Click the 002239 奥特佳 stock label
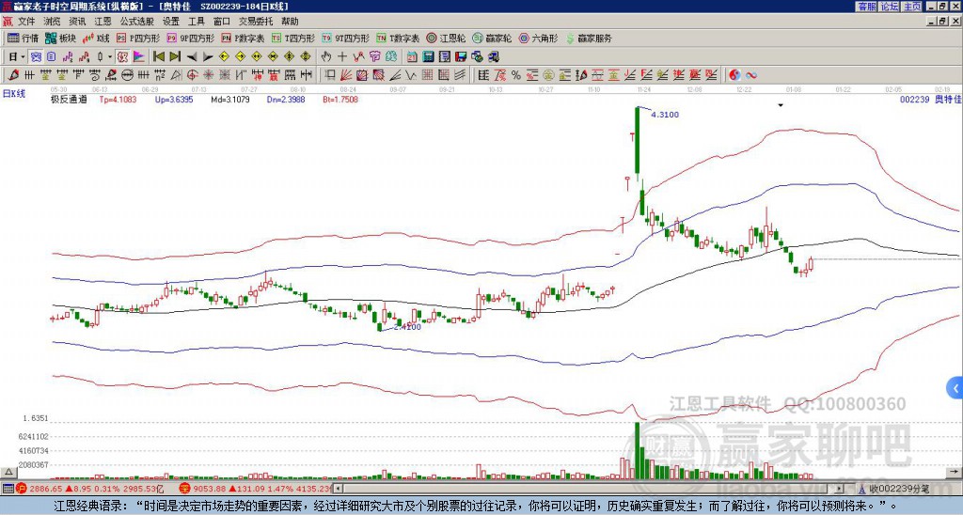 click(930, 100)
